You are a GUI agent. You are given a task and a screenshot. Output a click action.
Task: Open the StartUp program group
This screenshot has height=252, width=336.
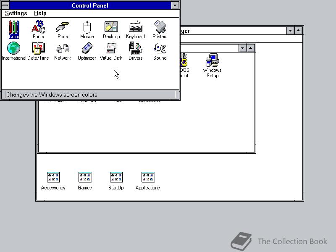(116, 181)
